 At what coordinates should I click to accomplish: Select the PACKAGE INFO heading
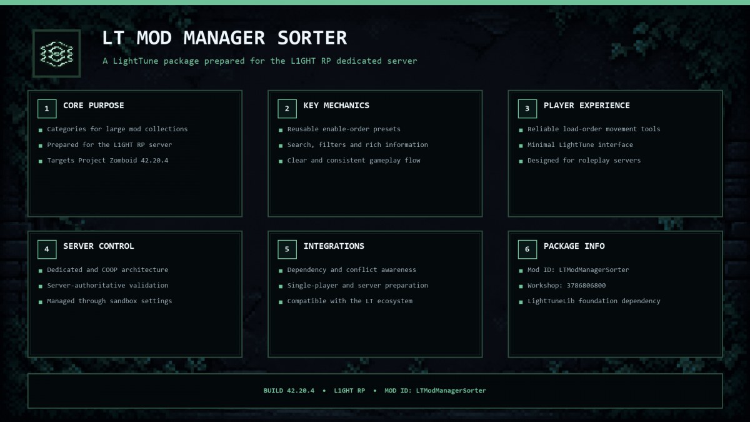pos(574,246)
